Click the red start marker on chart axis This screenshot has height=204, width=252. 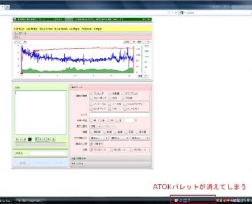click(x=22, y=73)
